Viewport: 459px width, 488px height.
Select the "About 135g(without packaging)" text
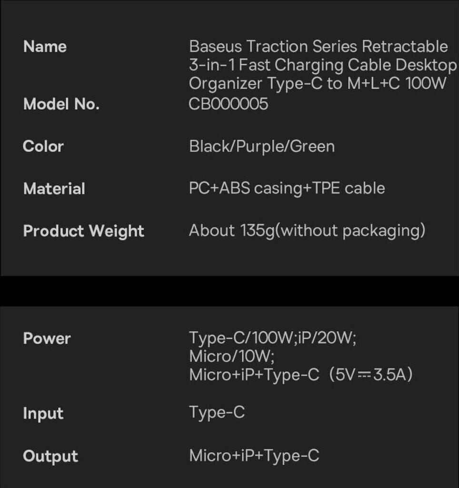click(307, 231)
